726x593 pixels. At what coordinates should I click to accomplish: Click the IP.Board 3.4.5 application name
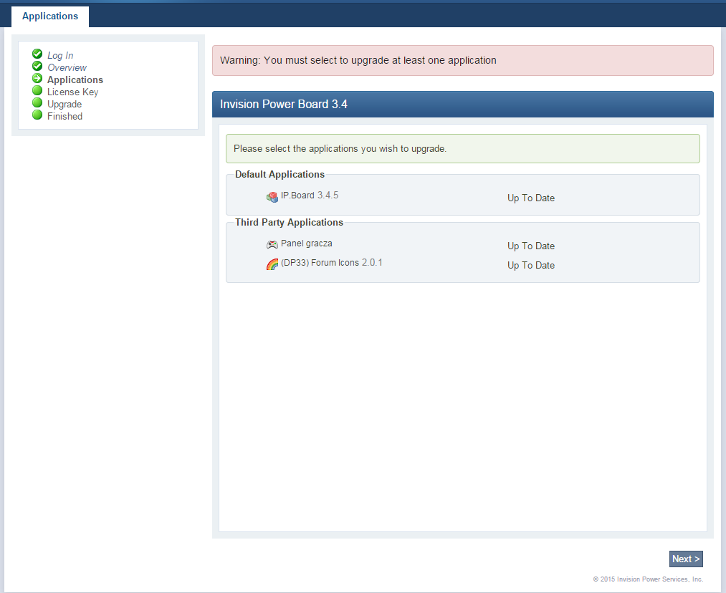[309, 195]
